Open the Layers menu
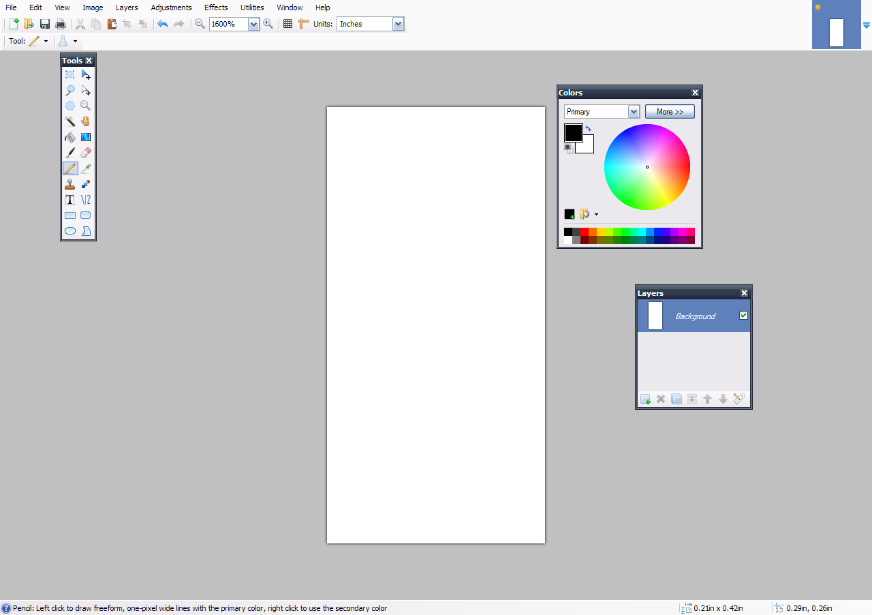 tap(127, 7)
